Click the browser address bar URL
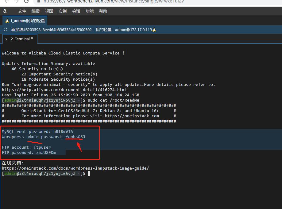This screenshot has width=282, height=209. pyautogui.click(x=114, y=1)
